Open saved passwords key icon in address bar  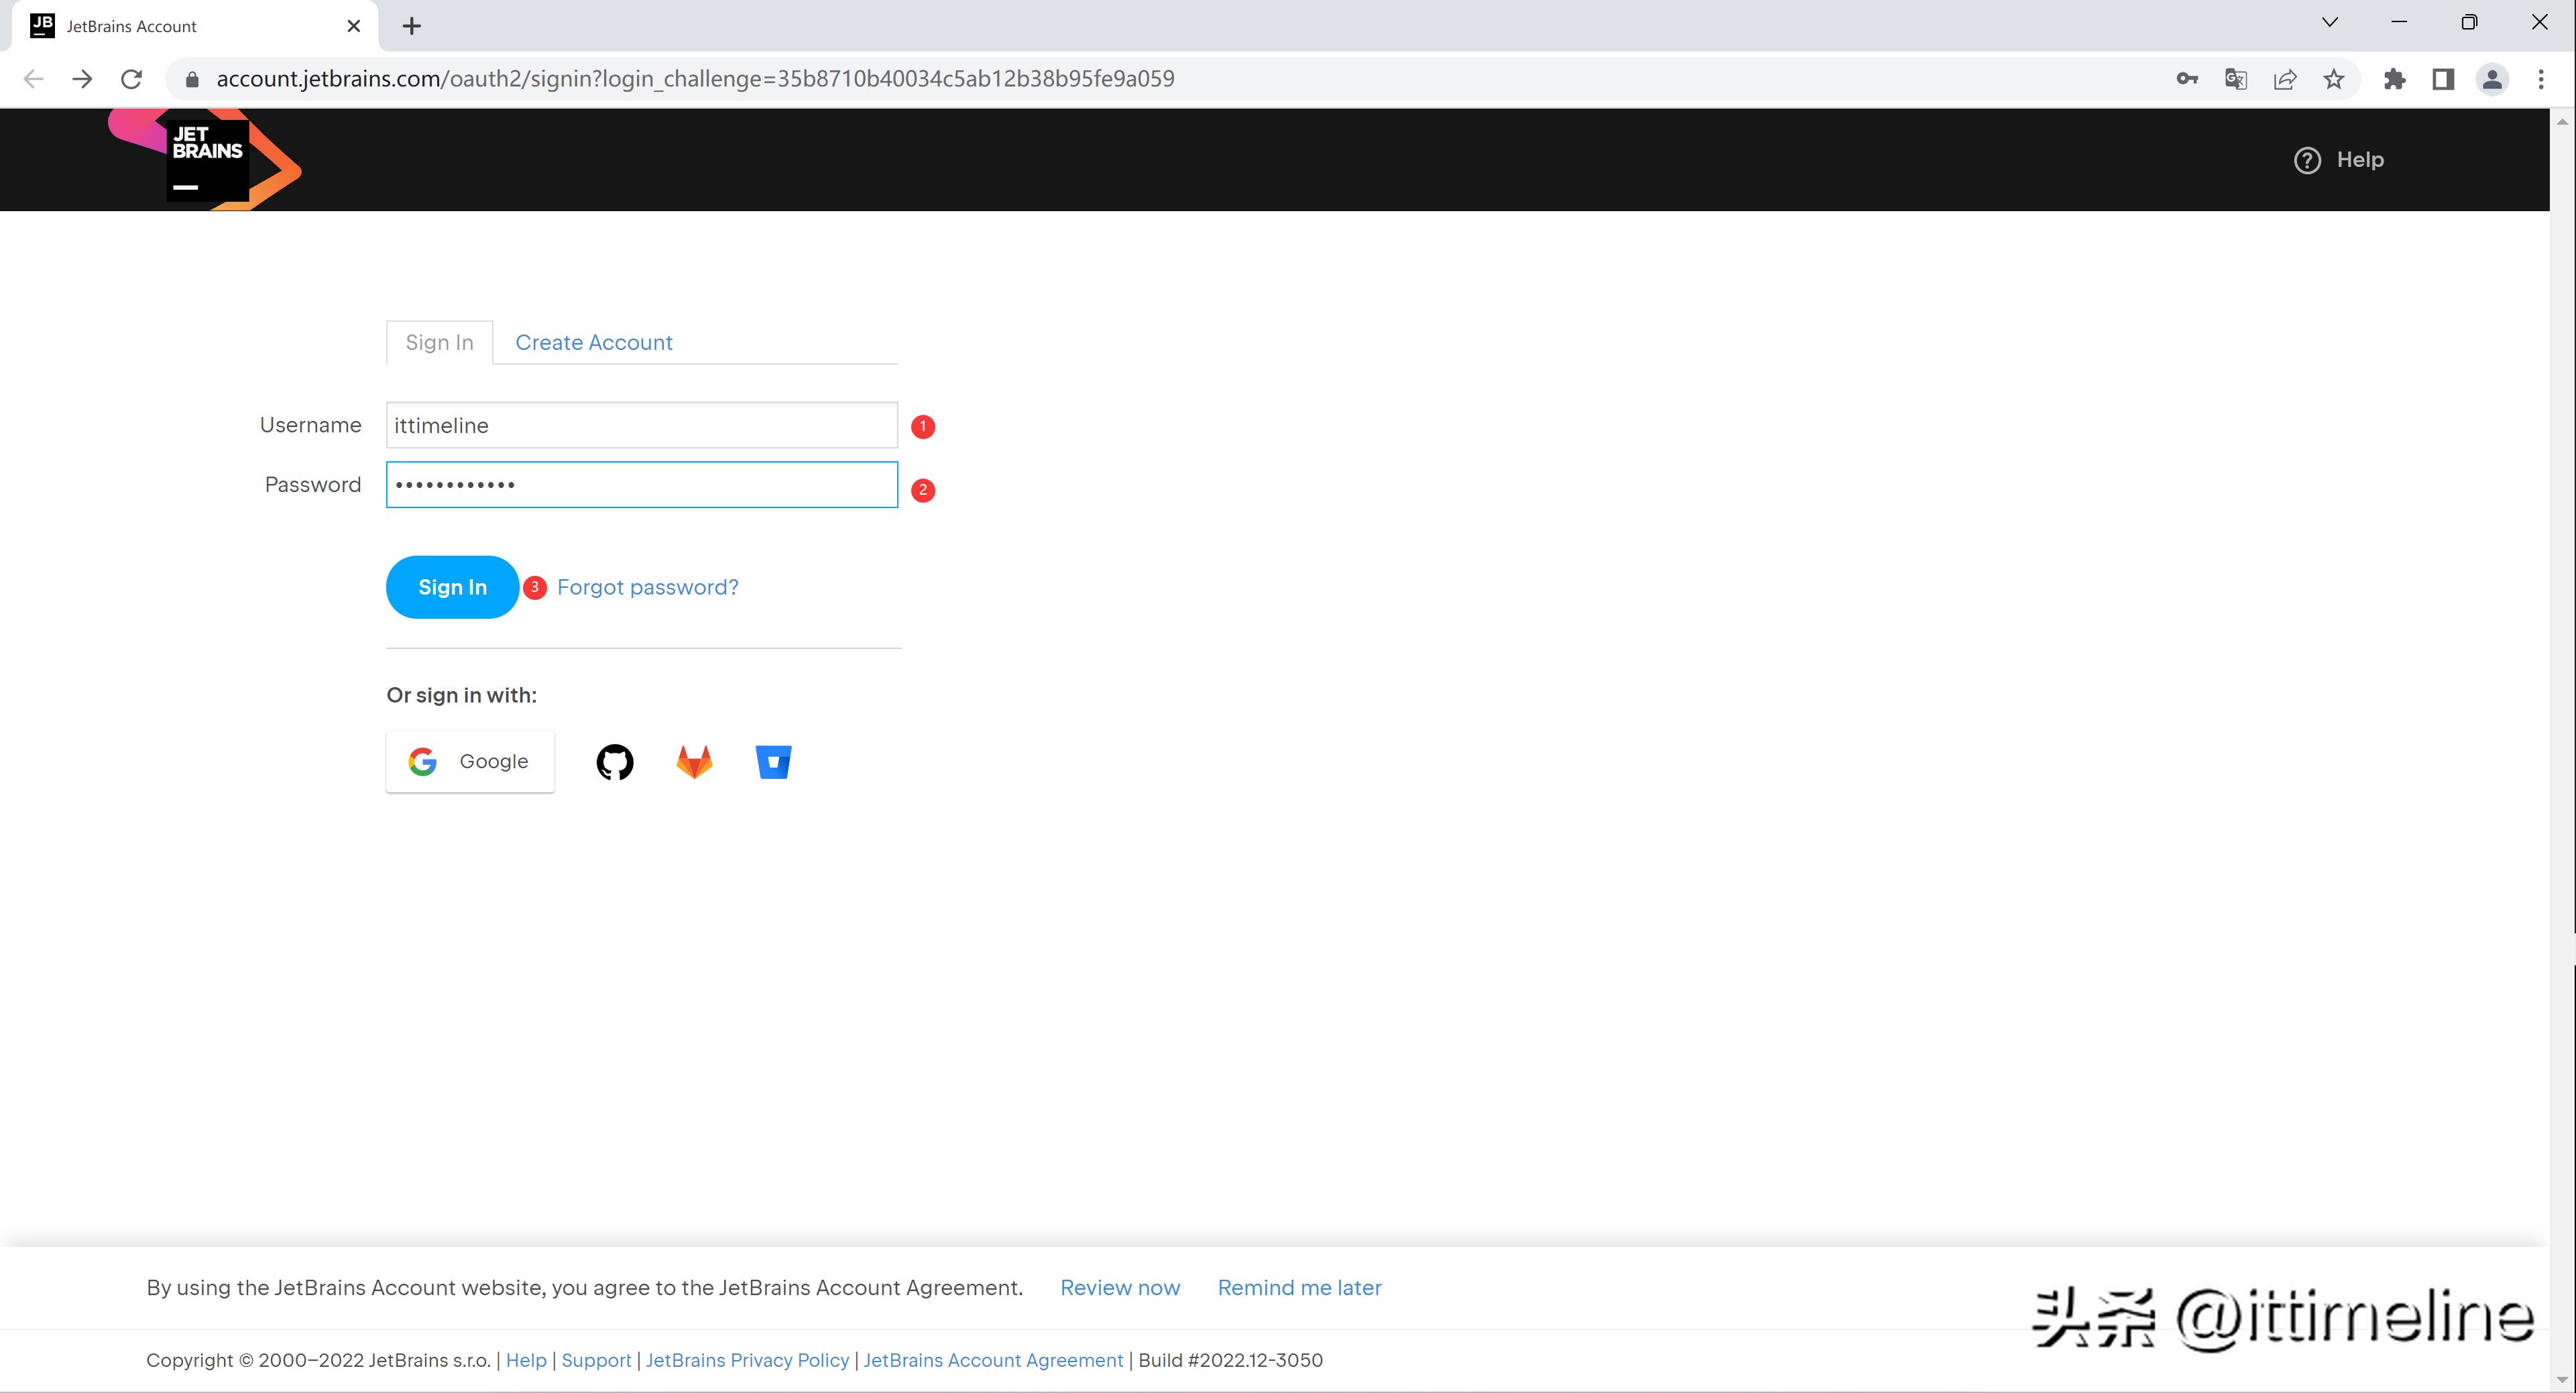[x=2186, y=79]
